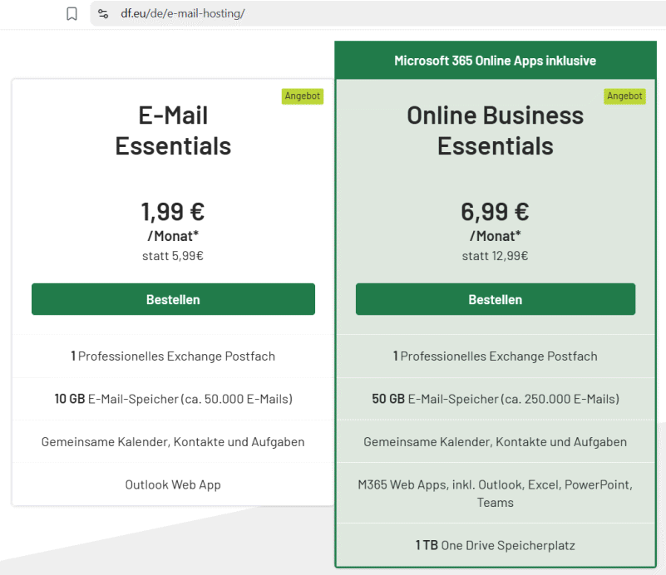Click Gemeinsame Kalender row in E-Mail Essentials
Image resolution: width=666 pixels, height=575 pixels.
coord(173,442)
